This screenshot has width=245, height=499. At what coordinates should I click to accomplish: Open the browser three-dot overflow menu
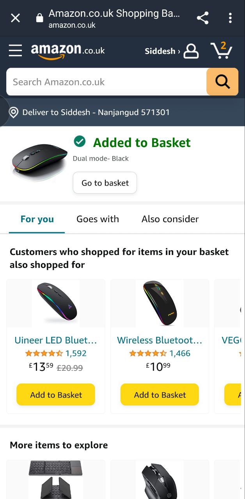point(230,18)
